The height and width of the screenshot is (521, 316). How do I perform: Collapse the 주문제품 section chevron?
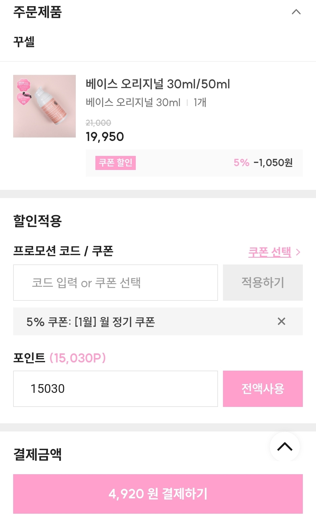point(296,12)
